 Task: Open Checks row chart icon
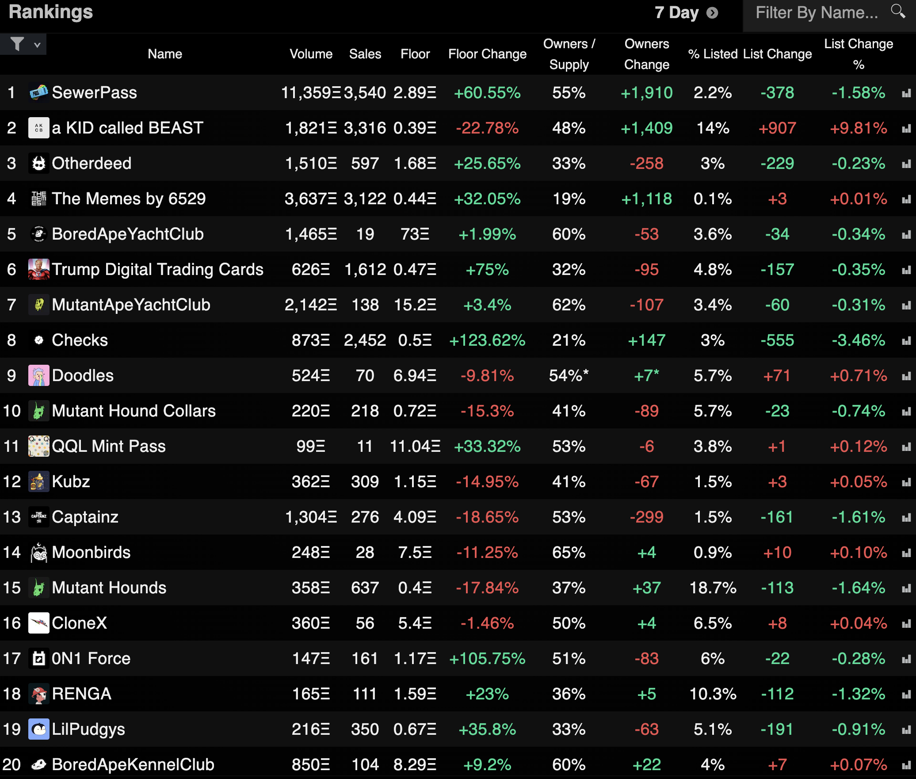tap(906, 341)
